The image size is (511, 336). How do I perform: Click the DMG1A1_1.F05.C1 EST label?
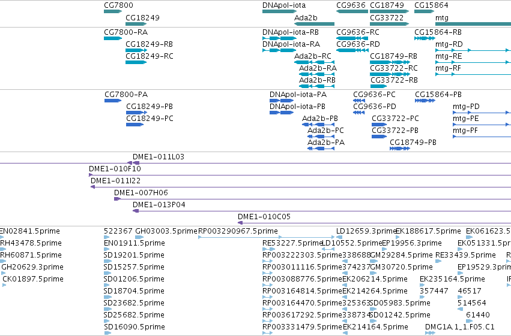460,327
